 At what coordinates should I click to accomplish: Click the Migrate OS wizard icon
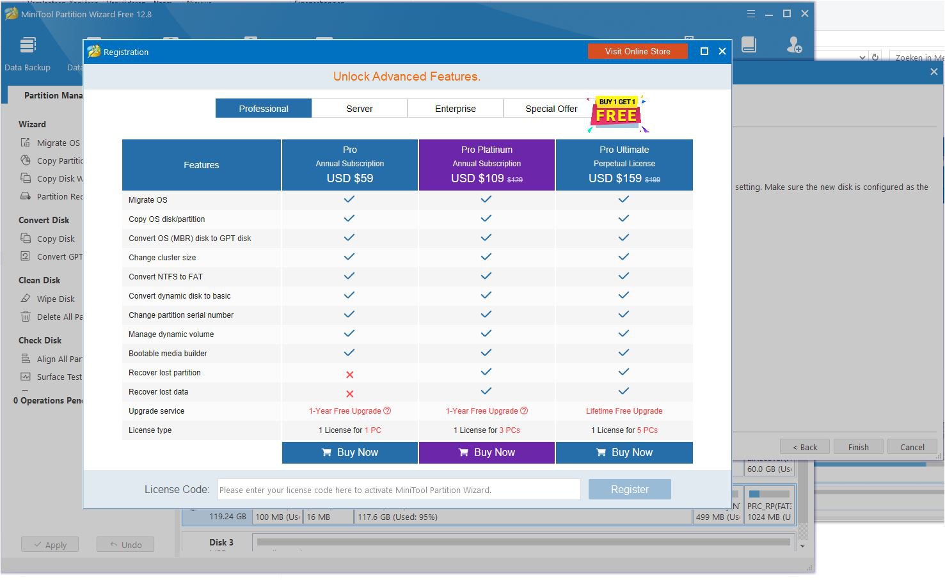[26, 143]
